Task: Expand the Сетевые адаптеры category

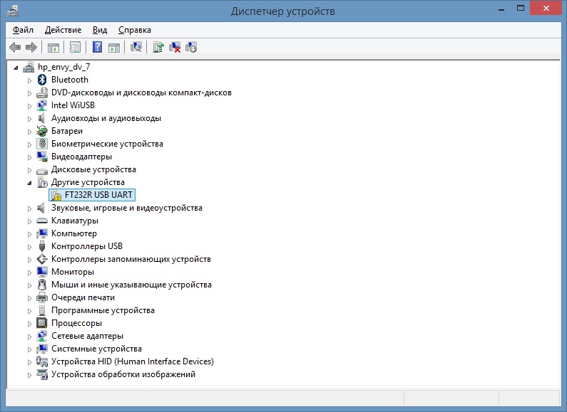Action: (29, 337)
